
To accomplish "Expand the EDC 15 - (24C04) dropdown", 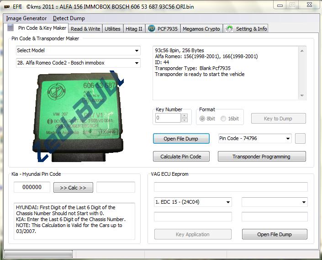I will tap(193, 202).
